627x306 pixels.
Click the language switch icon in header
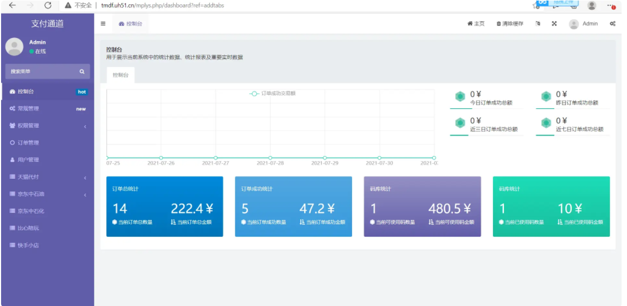pyautogui.click(x=538, y=24)
